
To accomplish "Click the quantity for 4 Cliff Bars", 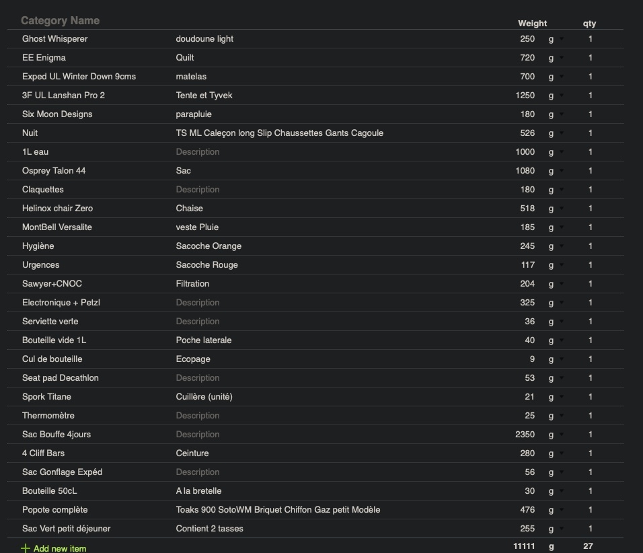I will click(x=590, y=453).
